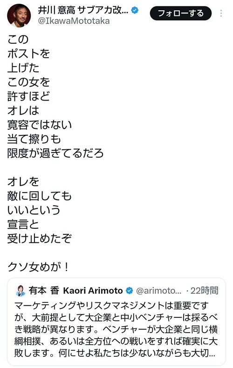This screenshot has height=368, width=233.
Task: Click the blue verified badge beside 井川 意高
Action: (135, 10)
